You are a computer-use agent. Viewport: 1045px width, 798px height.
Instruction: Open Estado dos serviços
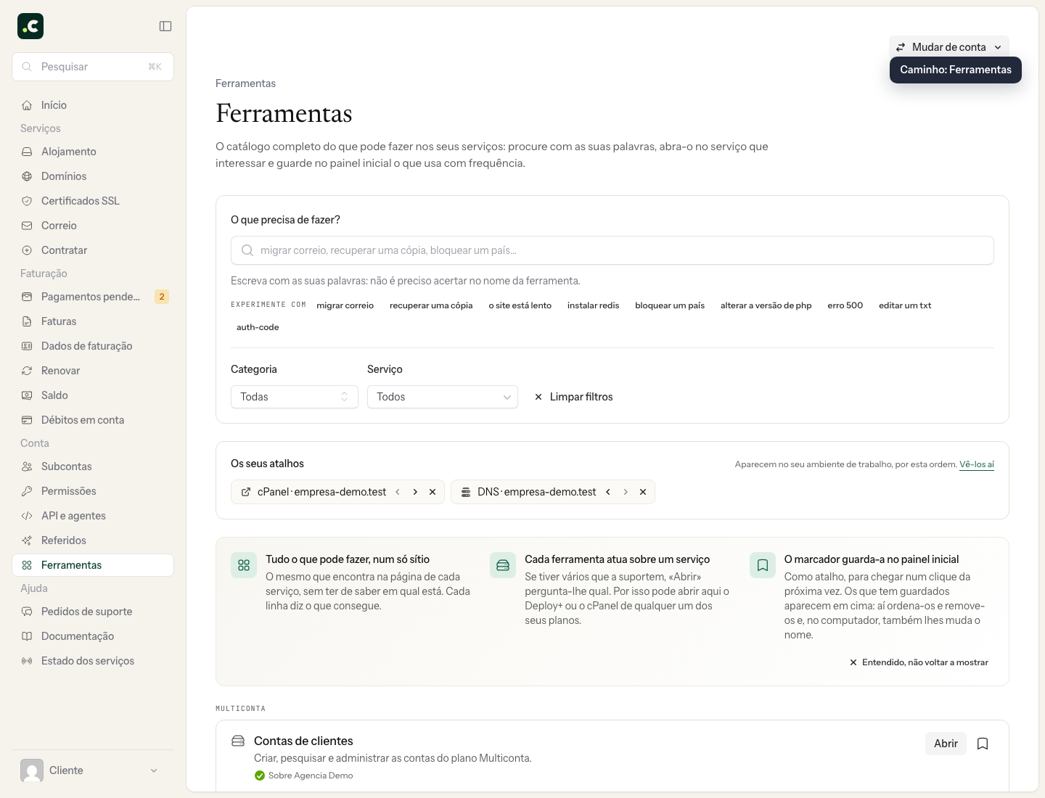[x=93, y=661]
